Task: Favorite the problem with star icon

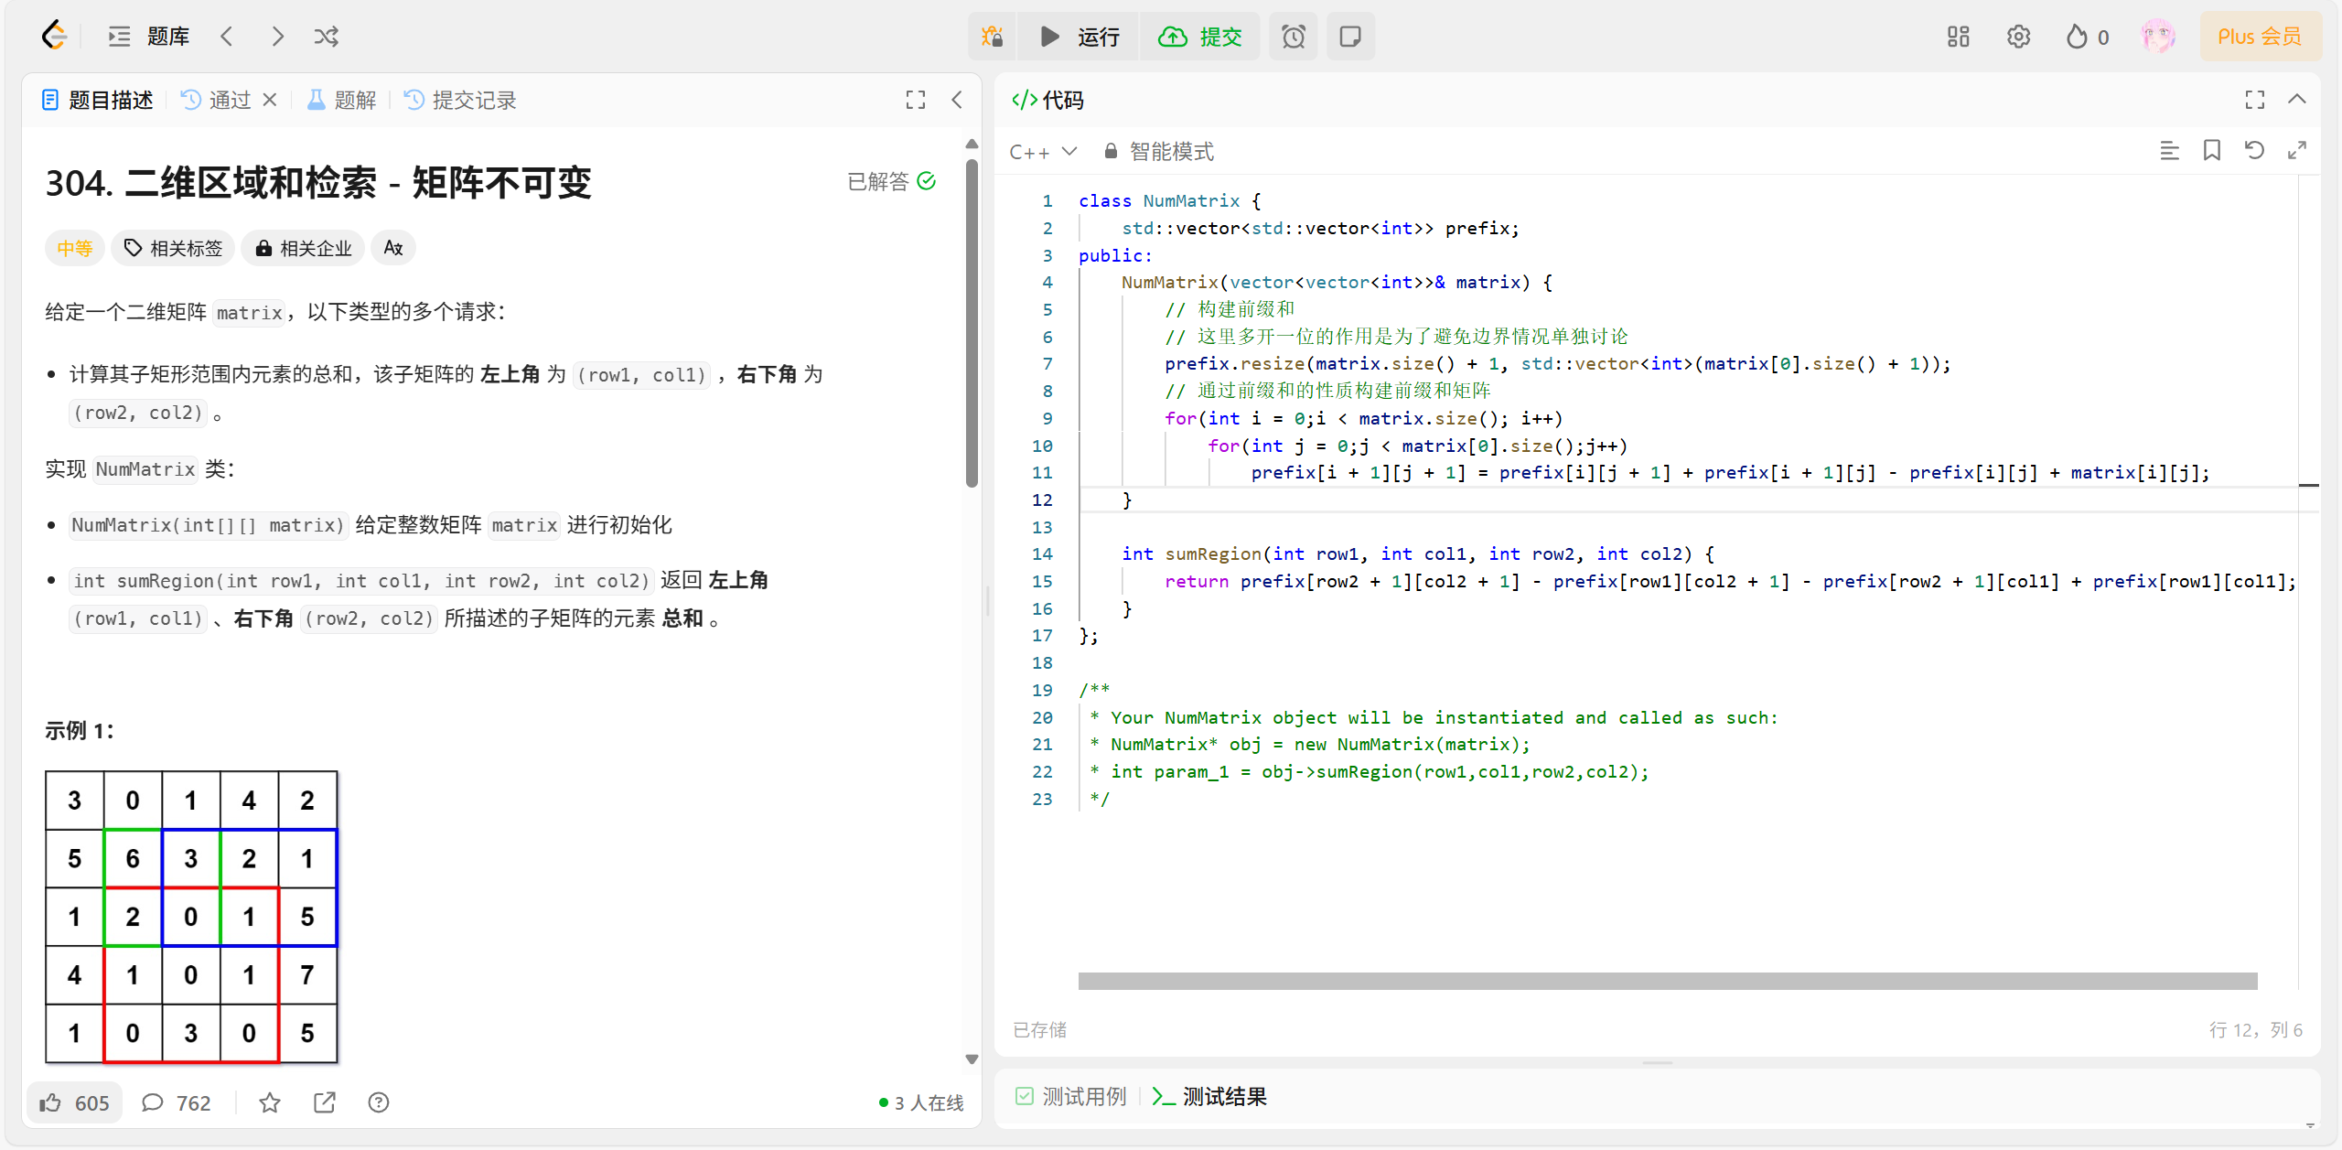Action: tap(269, 1102)
